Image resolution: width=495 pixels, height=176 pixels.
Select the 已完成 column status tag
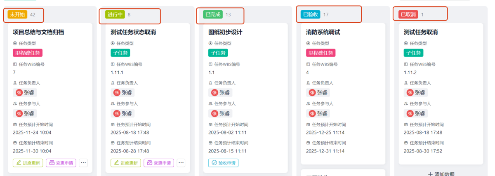213,14
